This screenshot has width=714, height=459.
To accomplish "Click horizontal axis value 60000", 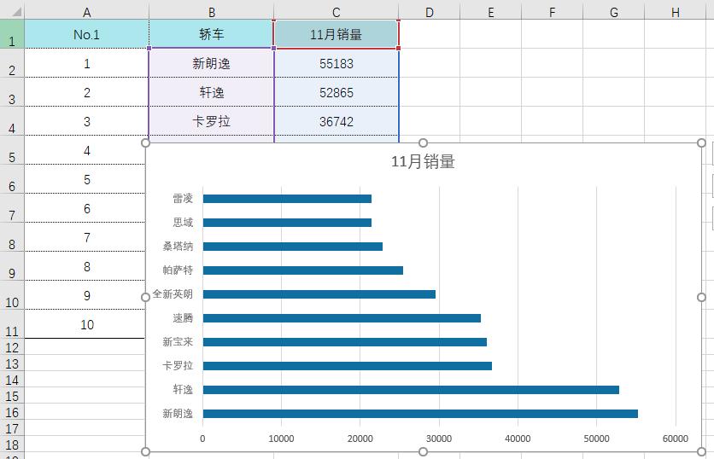I will 676,439.
